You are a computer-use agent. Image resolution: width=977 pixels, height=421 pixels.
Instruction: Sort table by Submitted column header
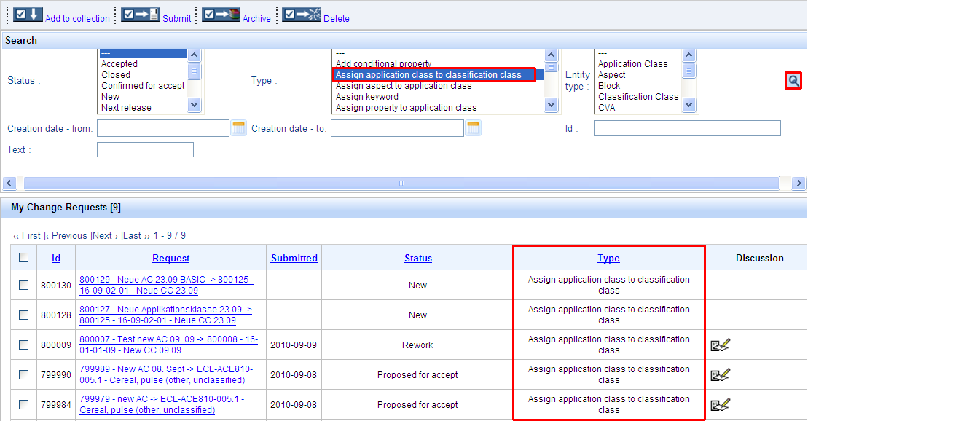294,258
